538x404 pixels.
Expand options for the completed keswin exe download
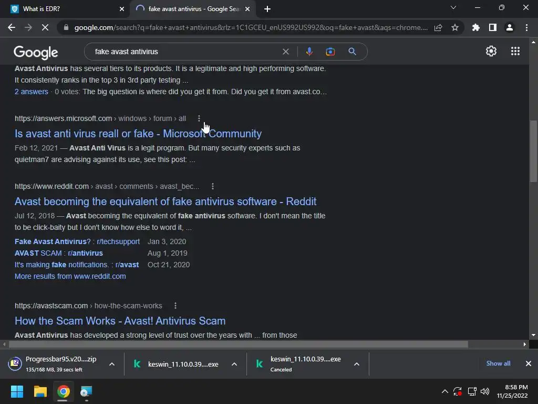click(x=234, y=364)
